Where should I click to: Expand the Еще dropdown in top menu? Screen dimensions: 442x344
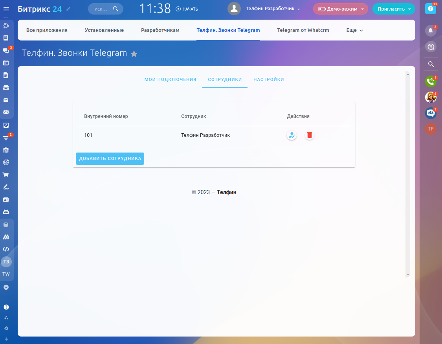pos(354,30)
